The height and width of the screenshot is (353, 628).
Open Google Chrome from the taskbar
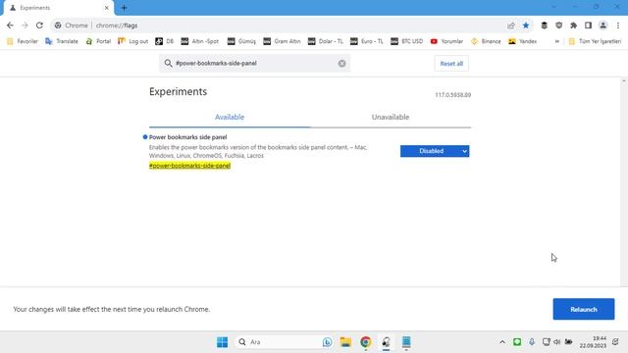click(365, 342)
